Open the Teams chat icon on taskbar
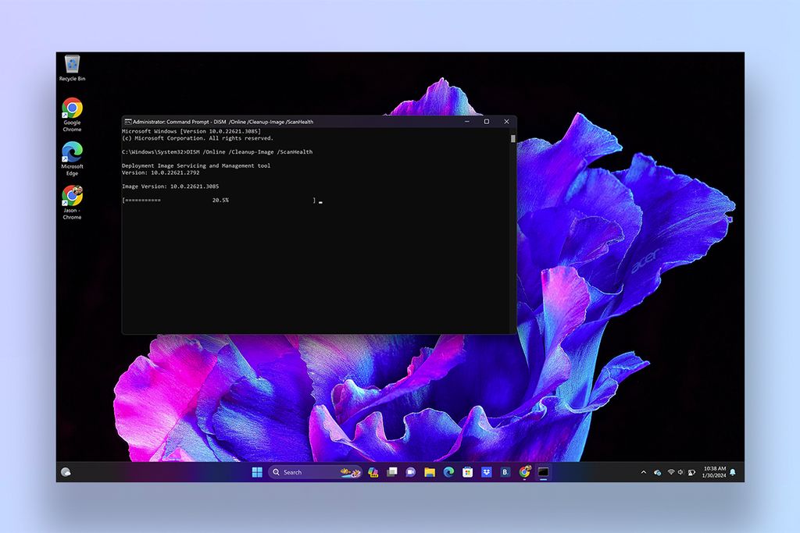Viewport: 800px width, 533px height. 410,472
